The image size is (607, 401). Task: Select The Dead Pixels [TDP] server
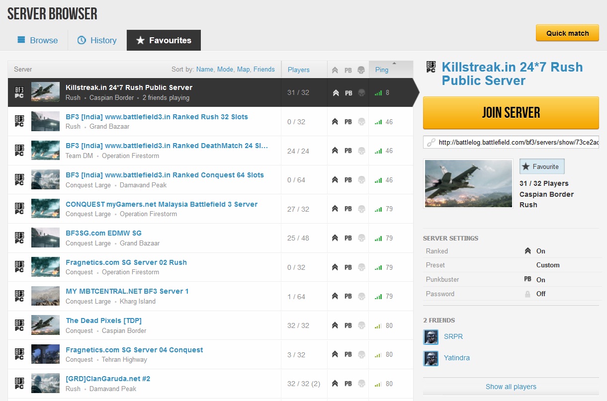[210, 325]
